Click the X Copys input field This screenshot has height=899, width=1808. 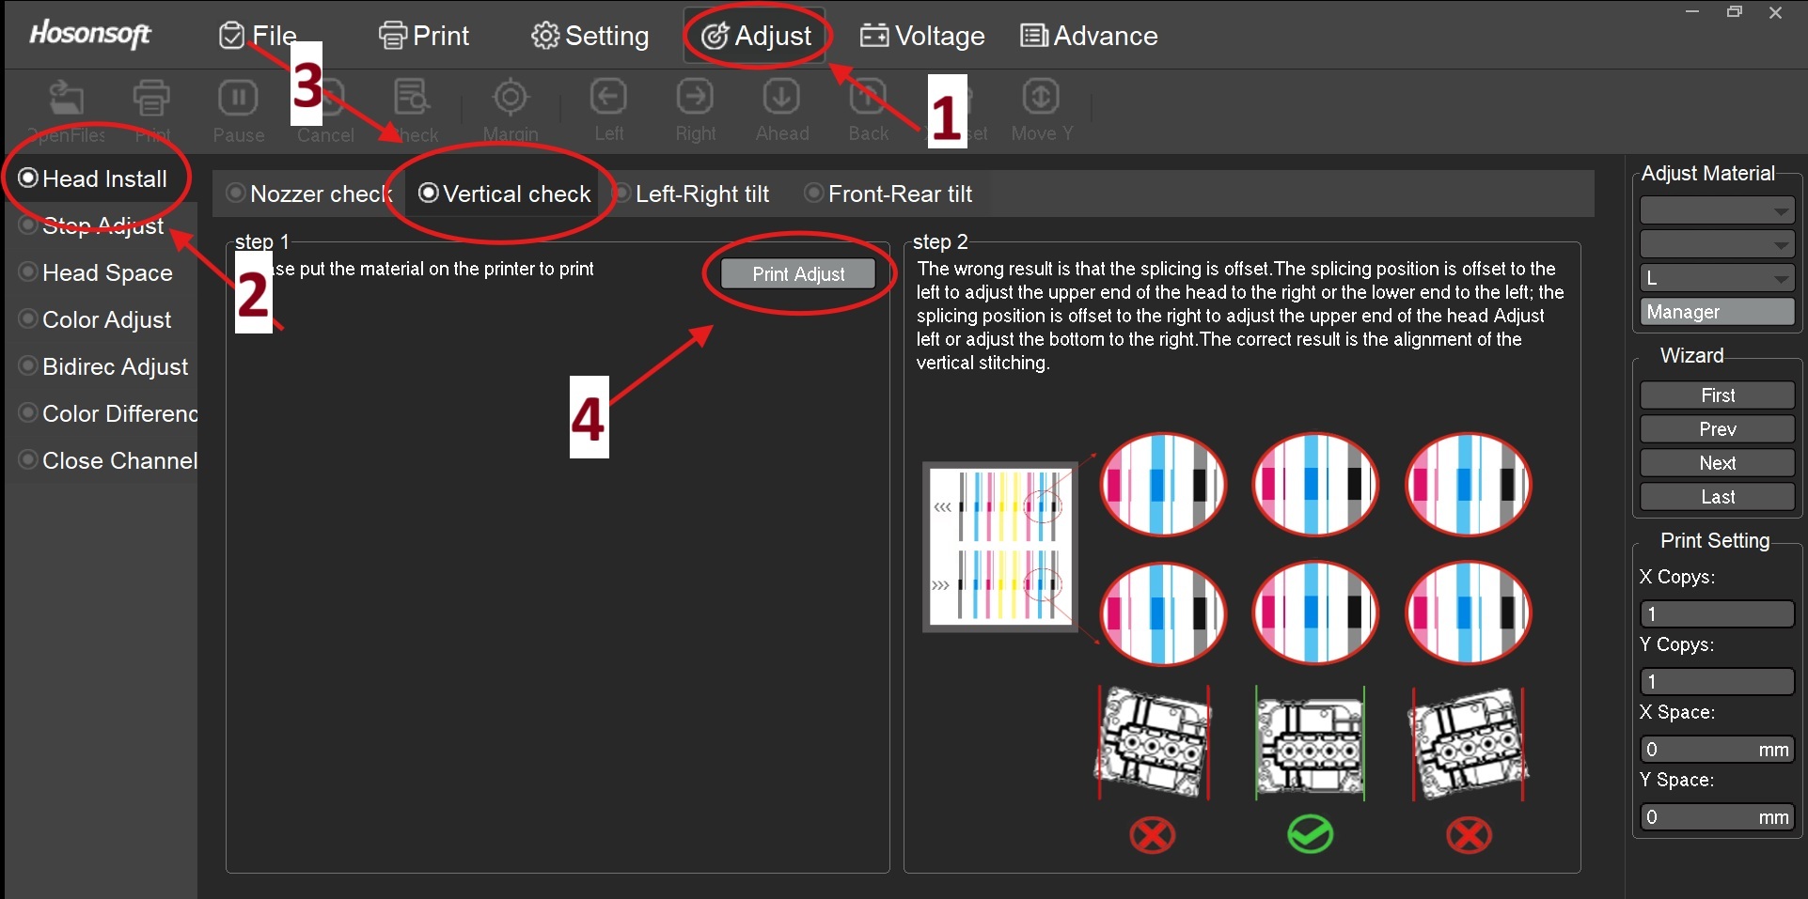pos(1717,613)
